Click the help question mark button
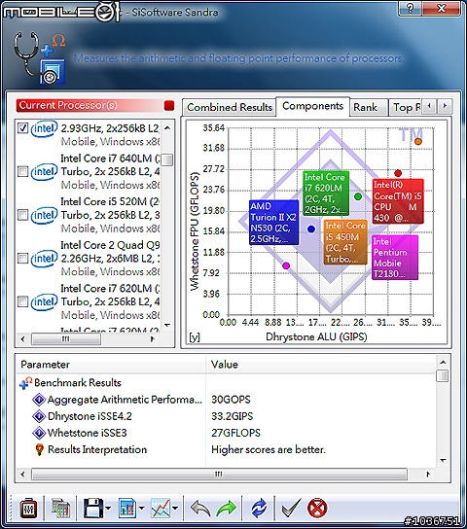The height and width of the screenshot is (529, 467). pyautogui.click(x=410, y=8)
